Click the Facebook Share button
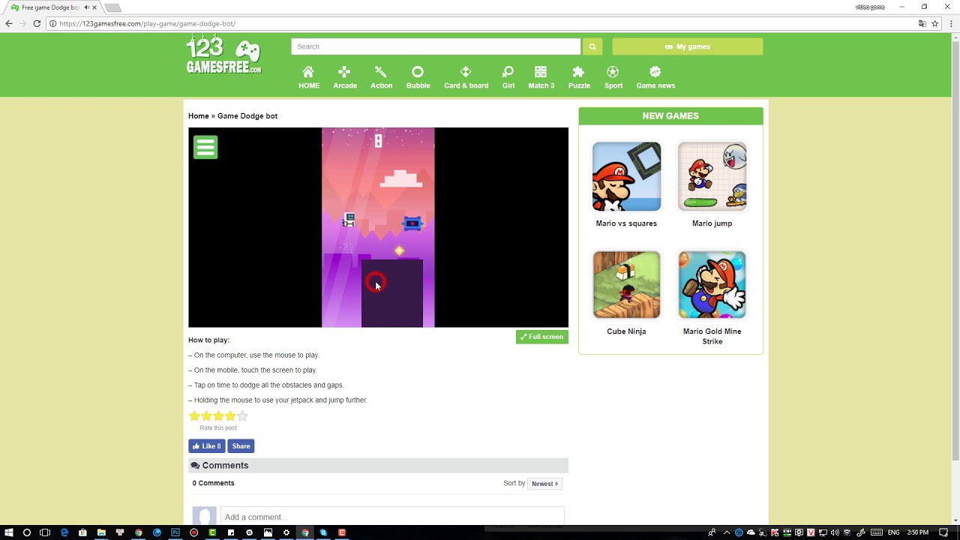 tap(241, 446)
